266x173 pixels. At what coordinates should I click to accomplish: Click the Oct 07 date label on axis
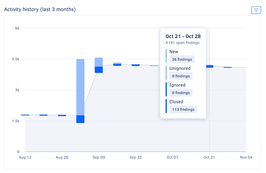pyautogui.click(x=172, y=158)
